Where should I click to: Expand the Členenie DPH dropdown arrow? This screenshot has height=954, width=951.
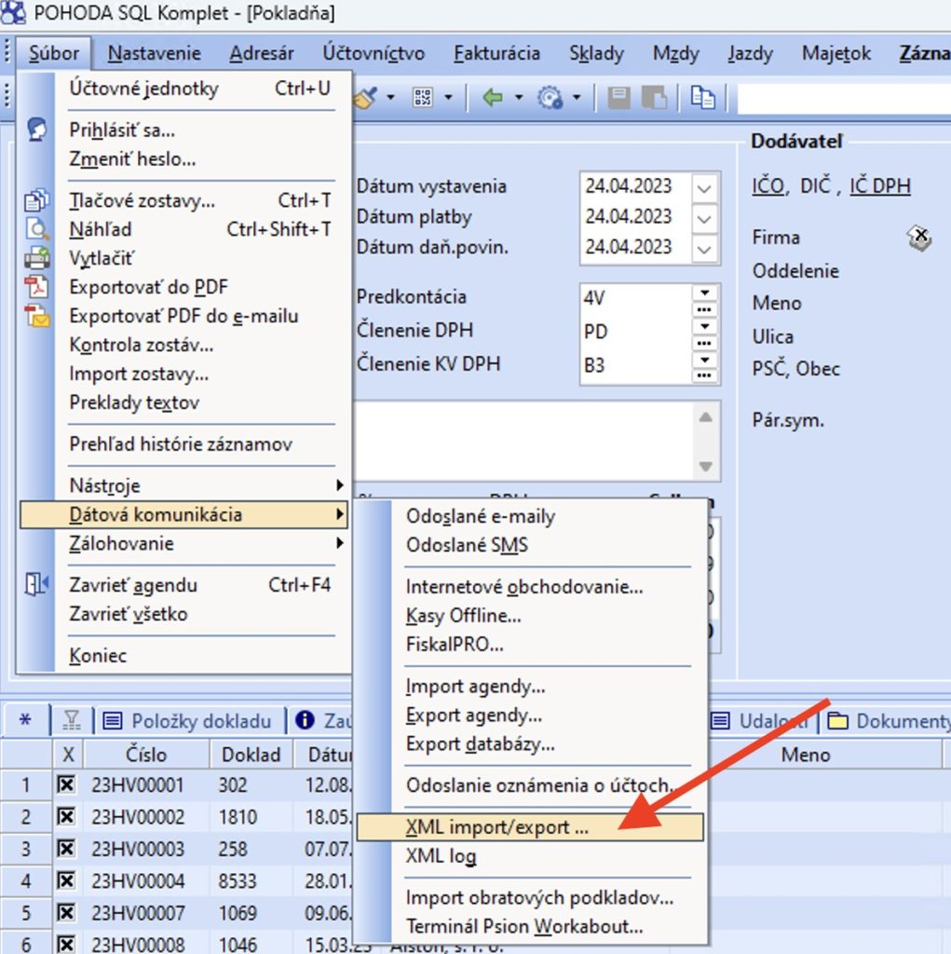click(x=704, y=326)
